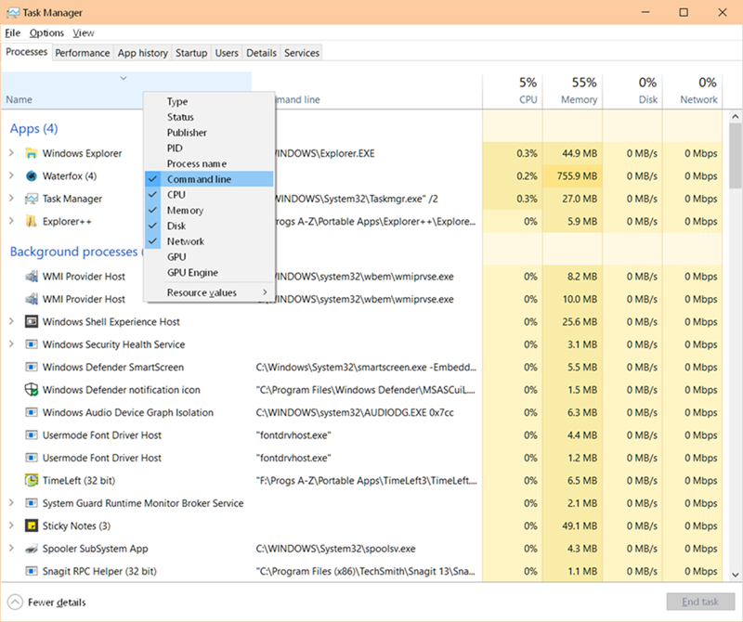
Task: Click the Fewer details link
Action: 57,603
